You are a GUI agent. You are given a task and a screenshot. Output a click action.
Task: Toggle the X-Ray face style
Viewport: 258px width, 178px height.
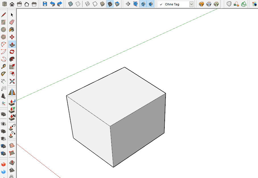coord(71,4)
